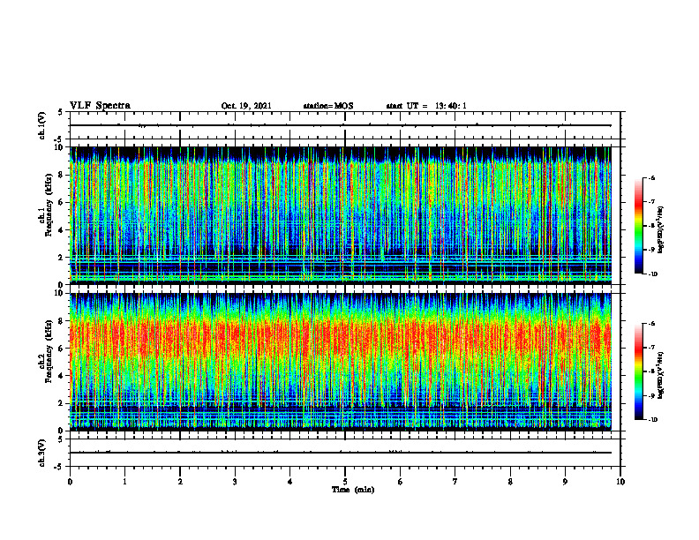Click the ch.2 spectrogram panel
This screenshot has width=699, height=540.
coord(345,362)
